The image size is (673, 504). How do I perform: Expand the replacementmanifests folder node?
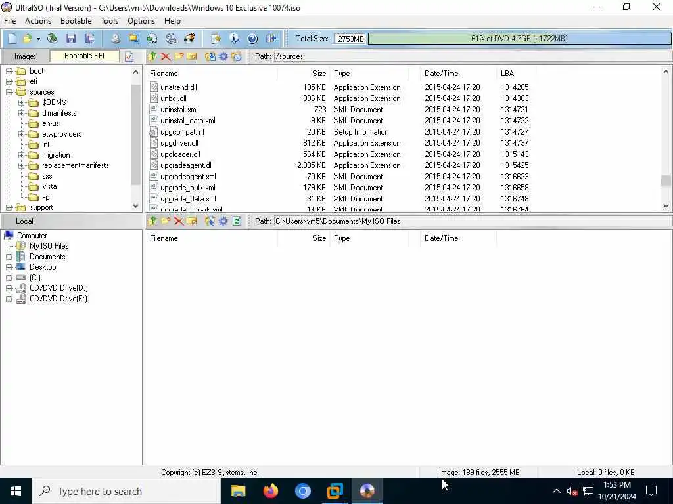tap(22, 165)
